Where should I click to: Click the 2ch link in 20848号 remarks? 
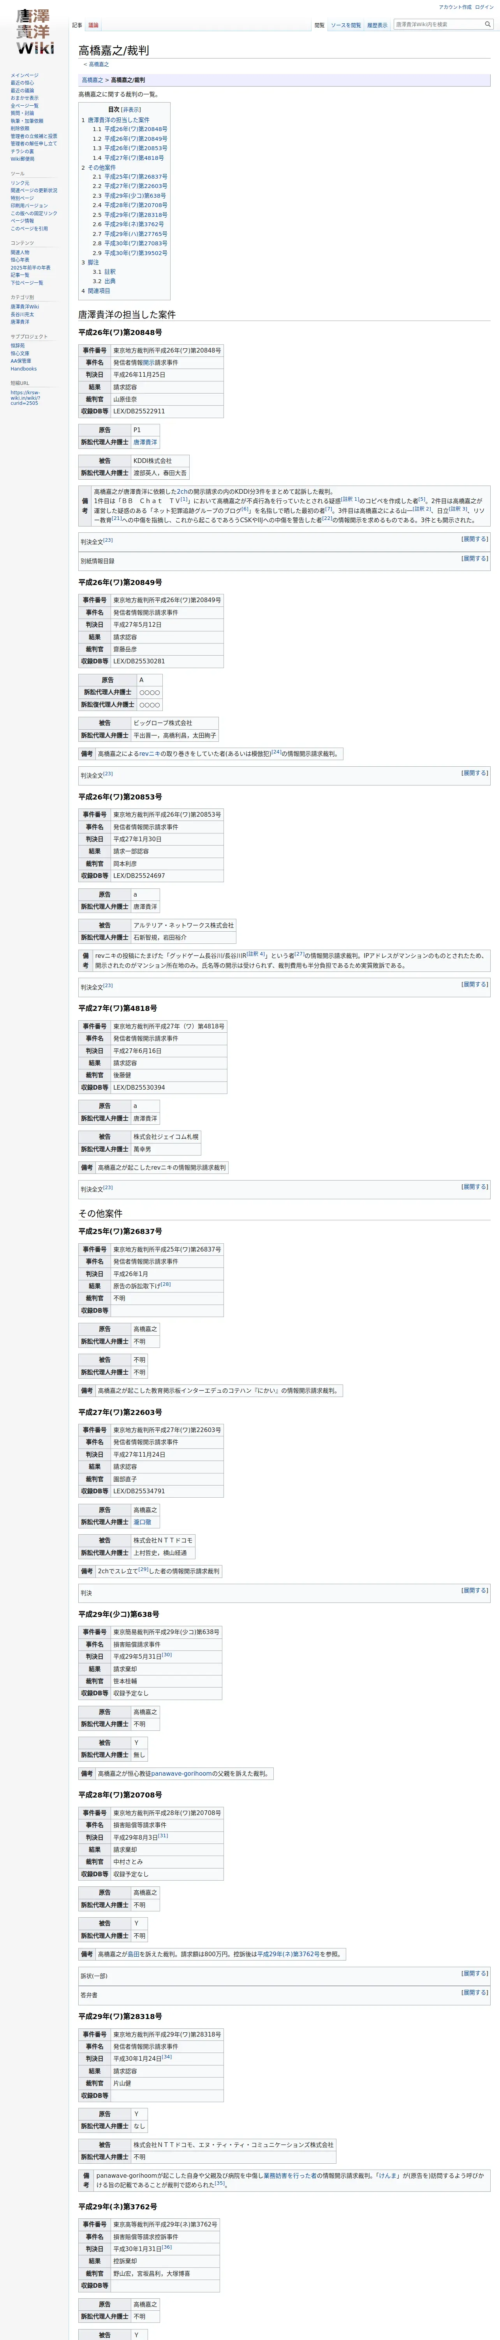pyautogui.click(x=182, y=491)
